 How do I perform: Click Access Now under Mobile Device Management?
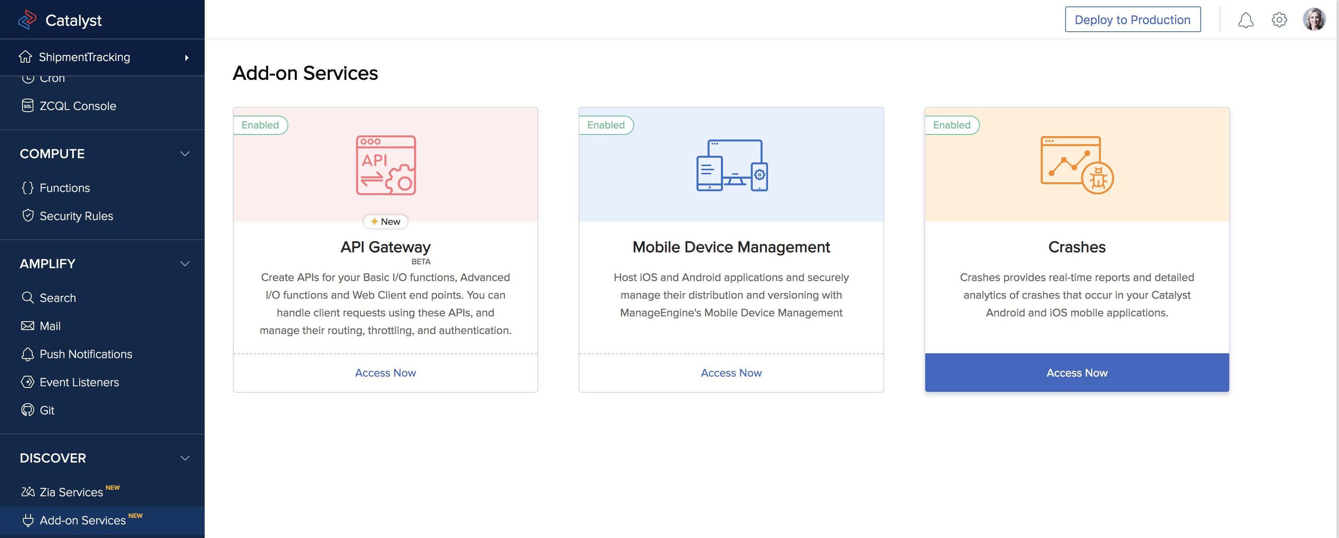point(731,373)
